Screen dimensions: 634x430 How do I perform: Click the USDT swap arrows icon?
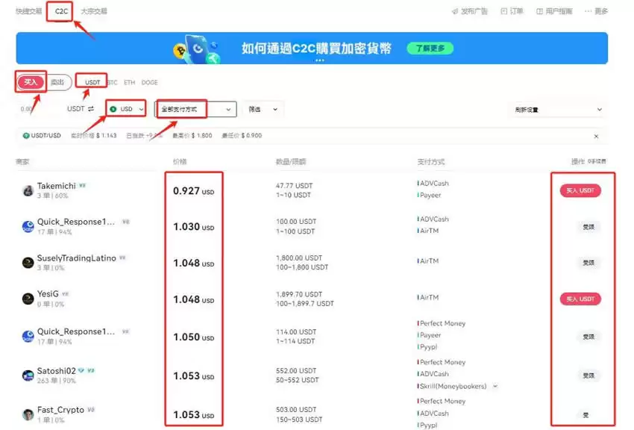[x=90, y=108]
